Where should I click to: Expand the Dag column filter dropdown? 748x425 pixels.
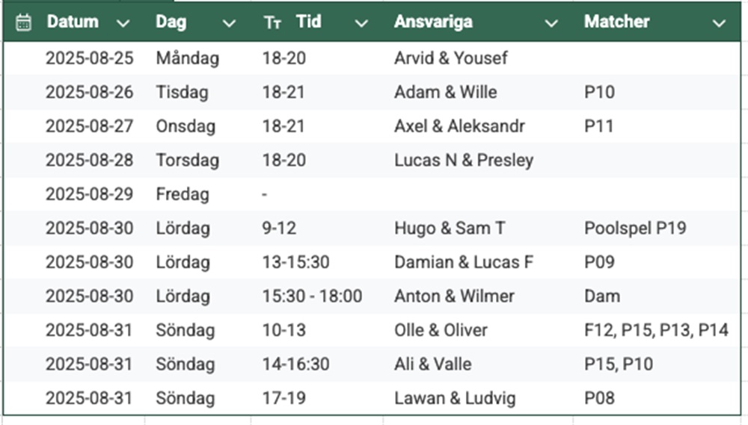click(229, 24)
